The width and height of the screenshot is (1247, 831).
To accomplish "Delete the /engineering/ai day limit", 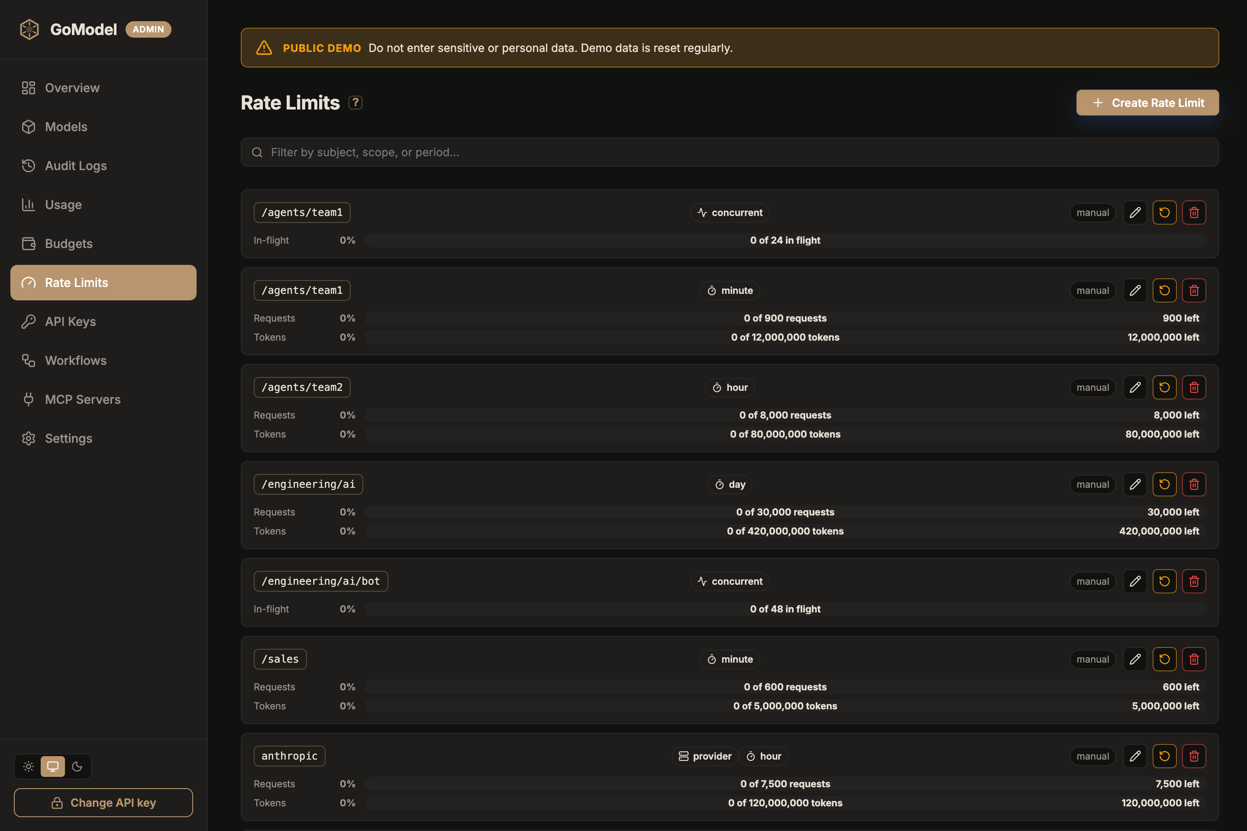I will [x=1194, y=484].
